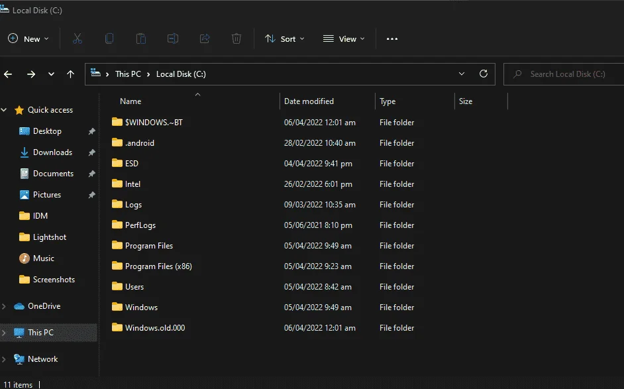Expand the Network tree node
Screen dimensions: 624x389
[x=4, y=359]
